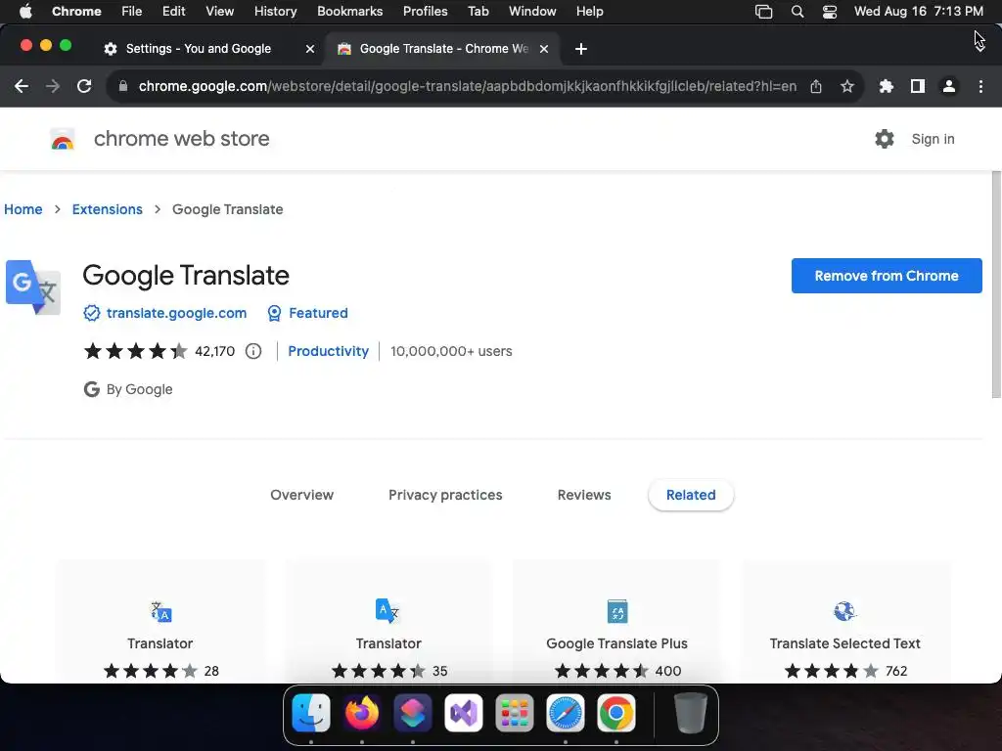
Task: Launch Safari from the dock
Action: click(566, 713)
